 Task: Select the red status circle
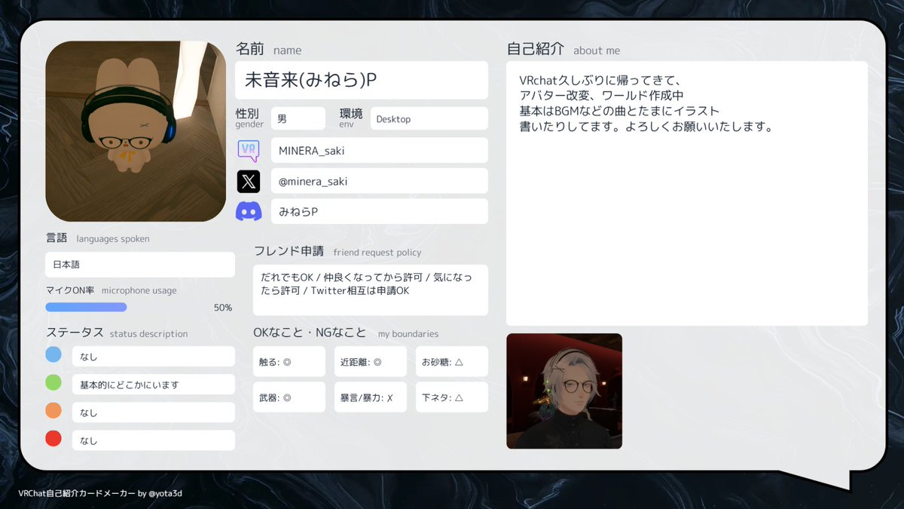click(53, 438)
